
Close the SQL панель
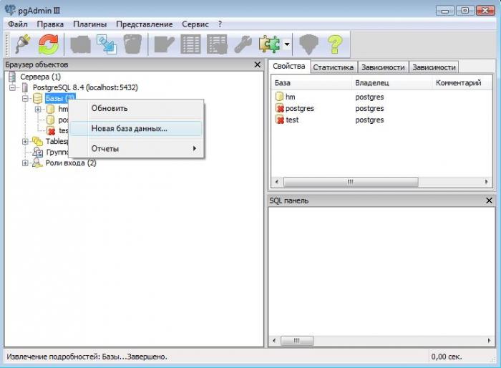(x=489, y=200)
